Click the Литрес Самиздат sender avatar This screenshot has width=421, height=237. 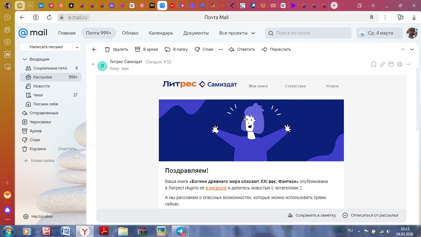[102, 66]
